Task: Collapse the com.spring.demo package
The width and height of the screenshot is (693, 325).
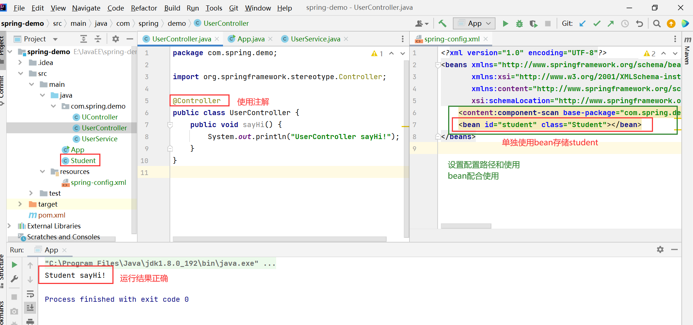Action: [x=53, y=106]
